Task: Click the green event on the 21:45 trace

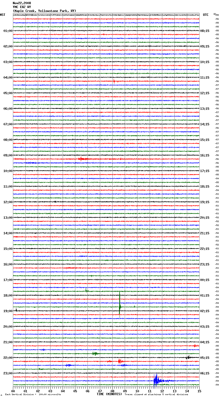Action: point(95,353)
